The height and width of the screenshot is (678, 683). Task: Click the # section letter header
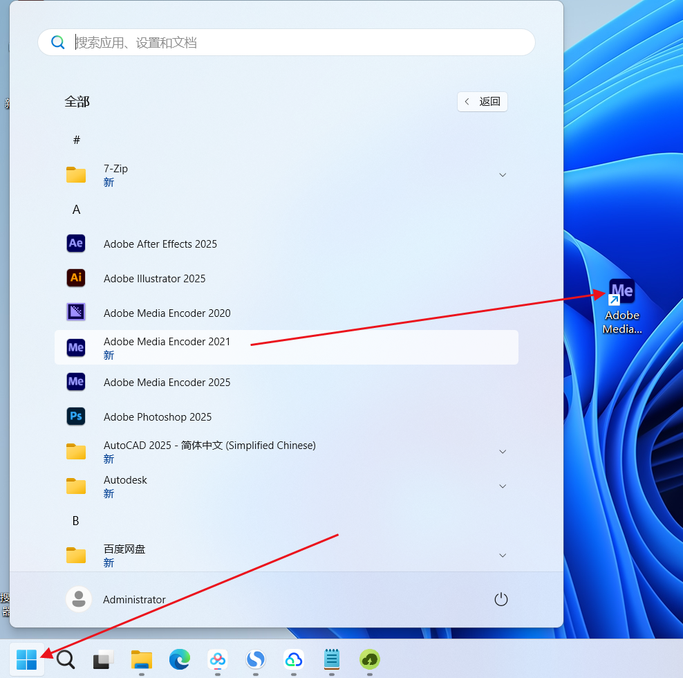click(x=77, y=140)
